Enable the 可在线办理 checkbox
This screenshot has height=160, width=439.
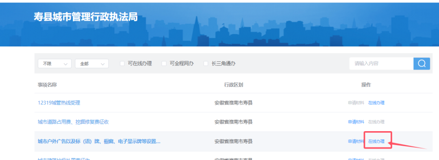(x=122, y=63)
